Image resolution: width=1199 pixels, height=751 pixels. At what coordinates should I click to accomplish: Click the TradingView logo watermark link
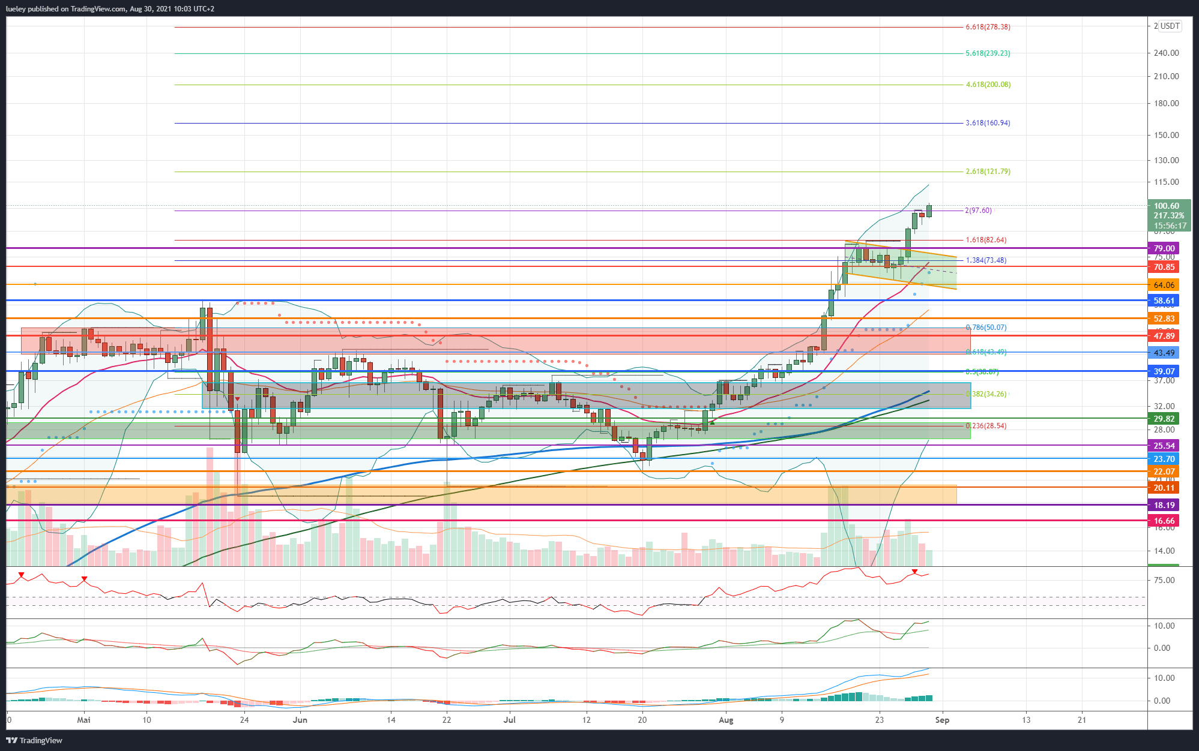[x=34, y=740]
